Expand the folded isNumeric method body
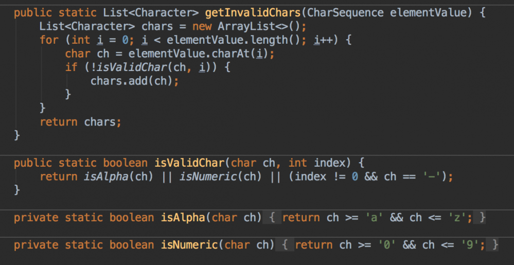The width and height of the screenshot is (514, 265). pyautogui.click(x=285, y=245)
